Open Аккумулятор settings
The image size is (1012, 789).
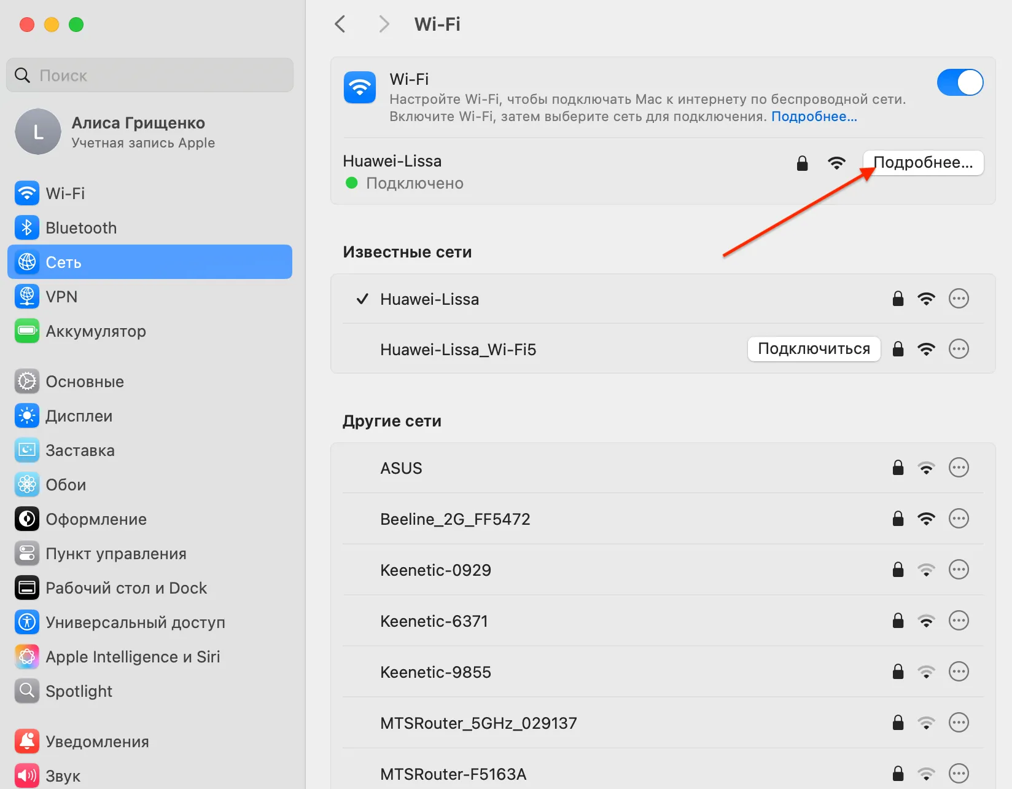pos(150,331)
